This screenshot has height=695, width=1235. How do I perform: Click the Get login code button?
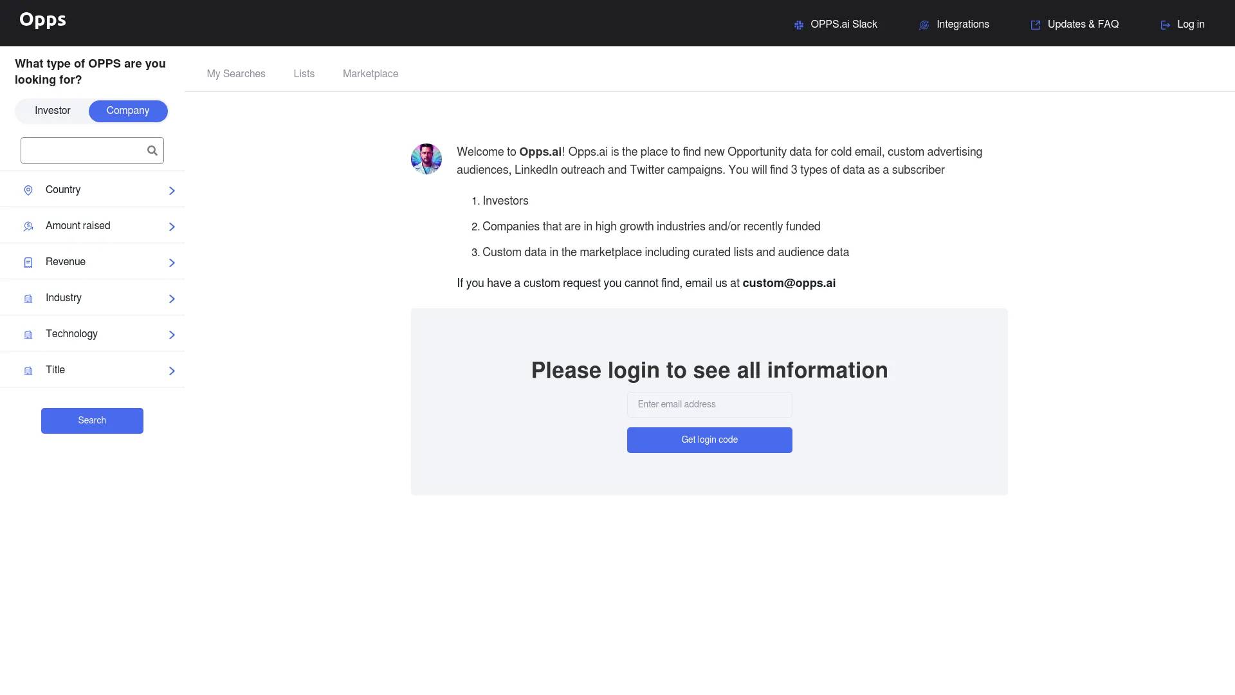tap(709, 440)
